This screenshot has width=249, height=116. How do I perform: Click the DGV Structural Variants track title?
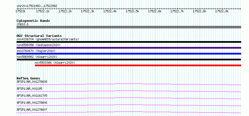point(39,36)
